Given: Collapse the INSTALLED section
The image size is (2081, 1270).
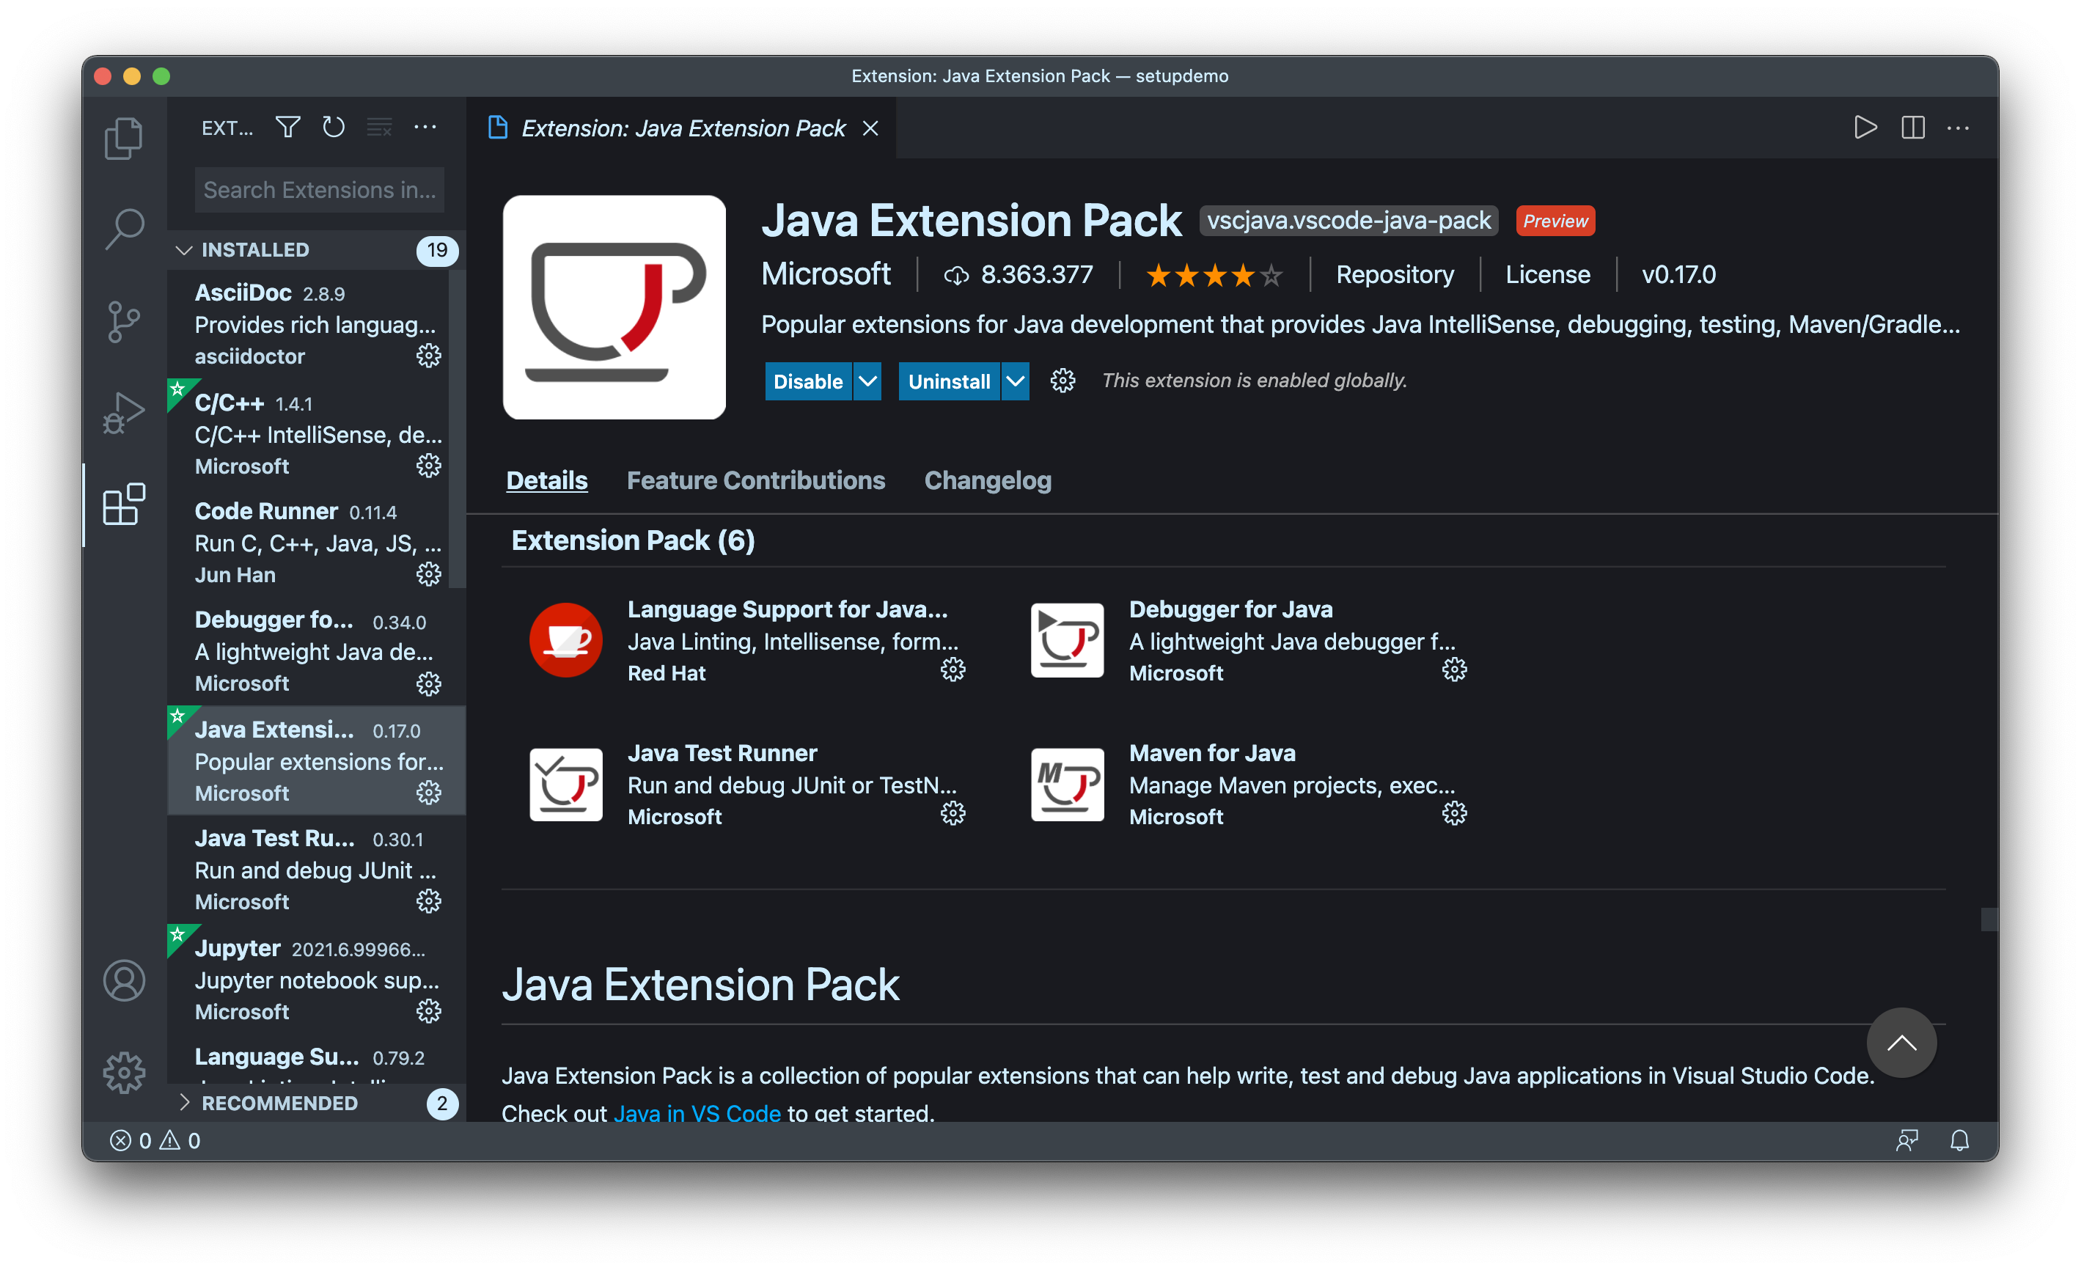Looking at the screenshot, I should click(x=317, y=250).
